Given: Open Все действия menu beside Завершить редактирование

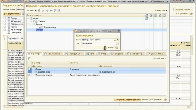Looking at the screenshot, I should tap(156, 100).
